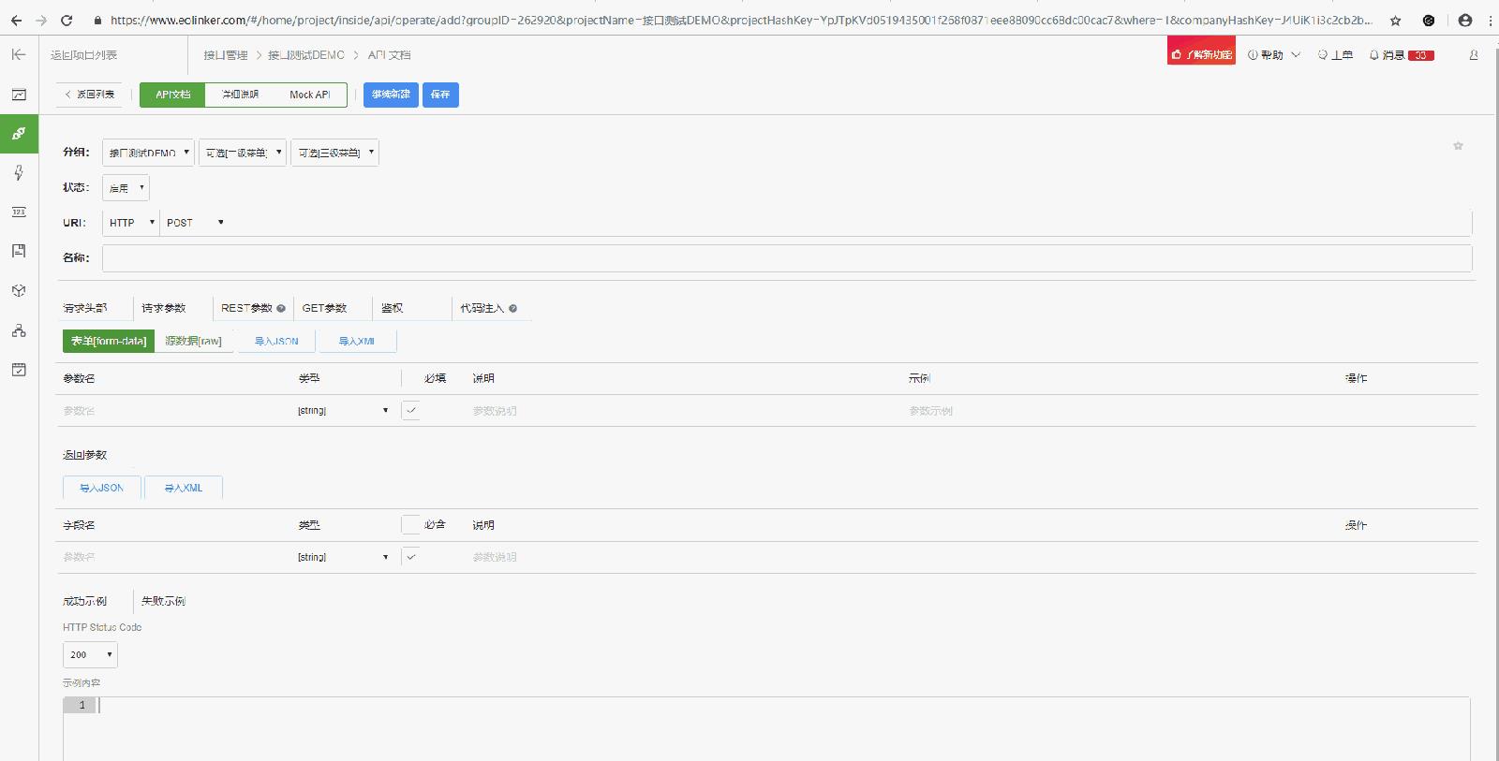Open the chart dashboard sidebar icon

(x=19, y=95)
